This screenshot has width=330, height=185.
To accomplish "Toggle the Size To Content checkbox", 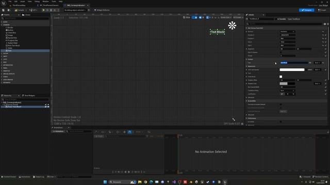I will 280,52.
